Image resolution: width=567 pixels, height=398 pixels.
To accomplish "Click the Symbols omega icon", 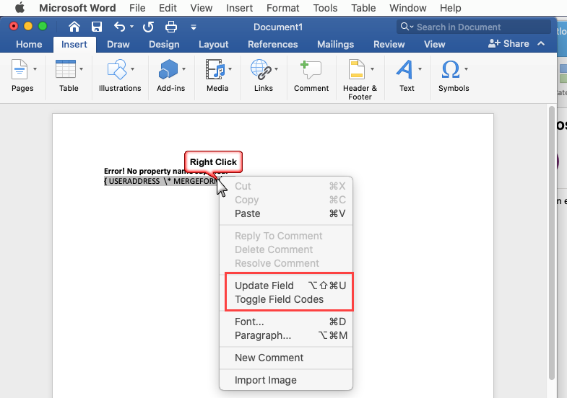I will (451, 69).
